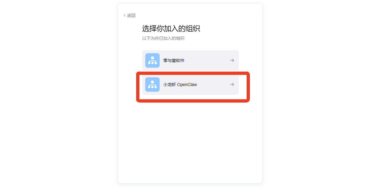Click empty gray area of 零与壹软件 row
Image resolution: width=377 pixels, height=188 pixels.
click(208, 60)
